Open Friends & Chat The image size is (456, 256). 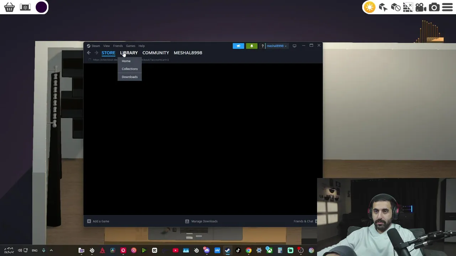click(305, 221)
